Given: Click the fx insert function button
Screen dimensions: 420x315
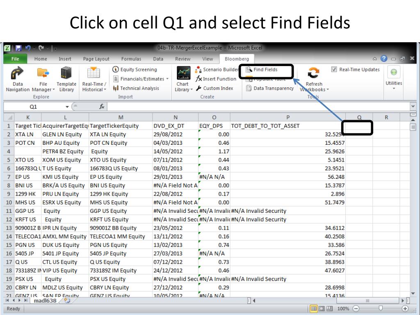Looking at the screenshot, I should click(x=102, y=107).
